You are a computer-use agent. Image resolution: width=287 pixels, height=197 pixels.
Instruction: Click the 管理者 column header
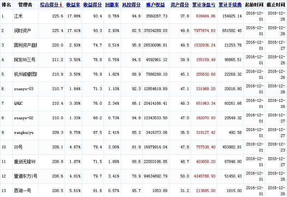click(25, 5)
